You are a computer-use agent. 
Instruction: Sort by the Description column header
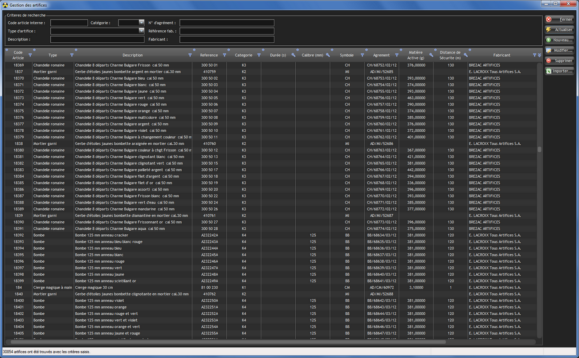click(133, 55)
